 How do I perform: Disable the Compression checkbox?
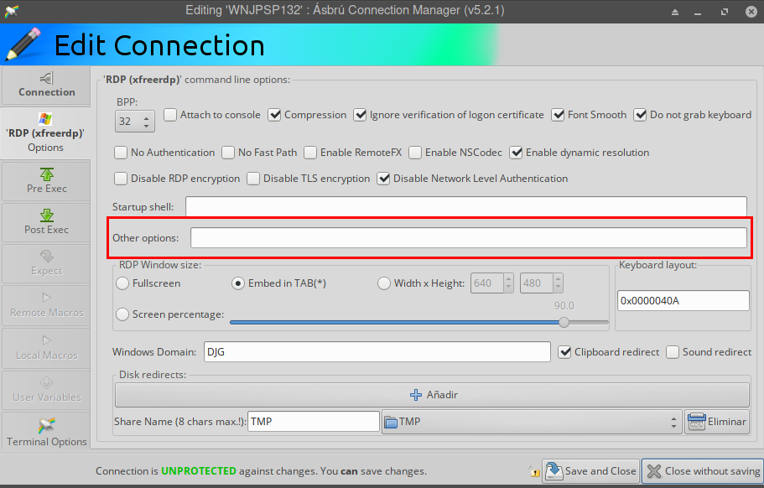274,115
